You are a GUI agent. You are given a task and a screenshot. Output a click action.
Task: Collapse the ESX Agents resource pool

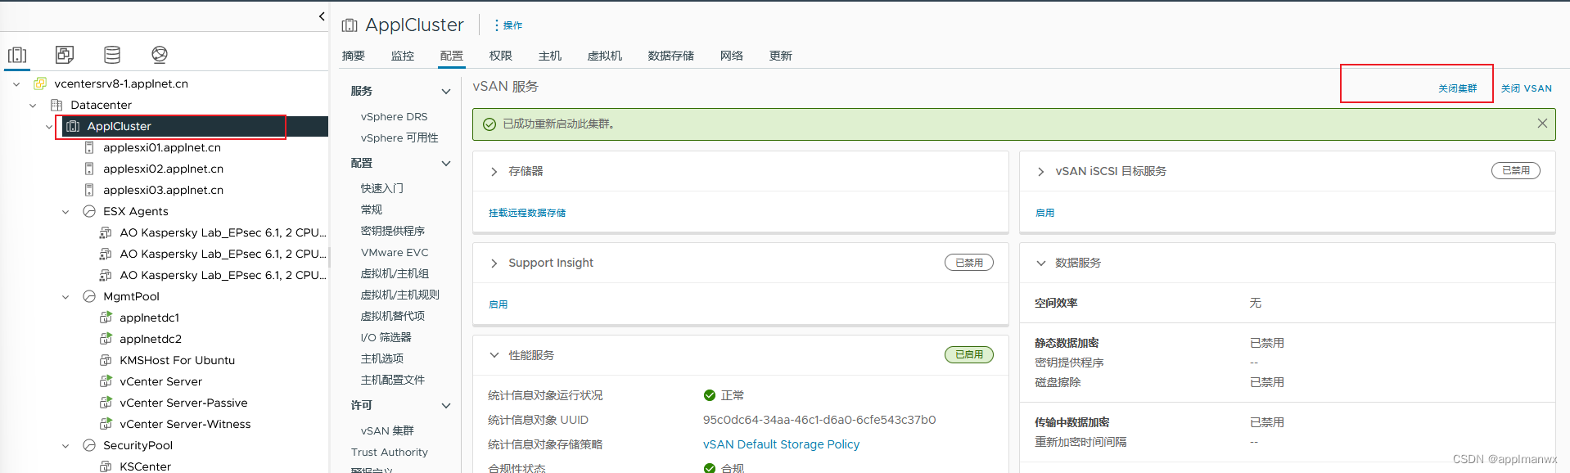click(65, 211)
